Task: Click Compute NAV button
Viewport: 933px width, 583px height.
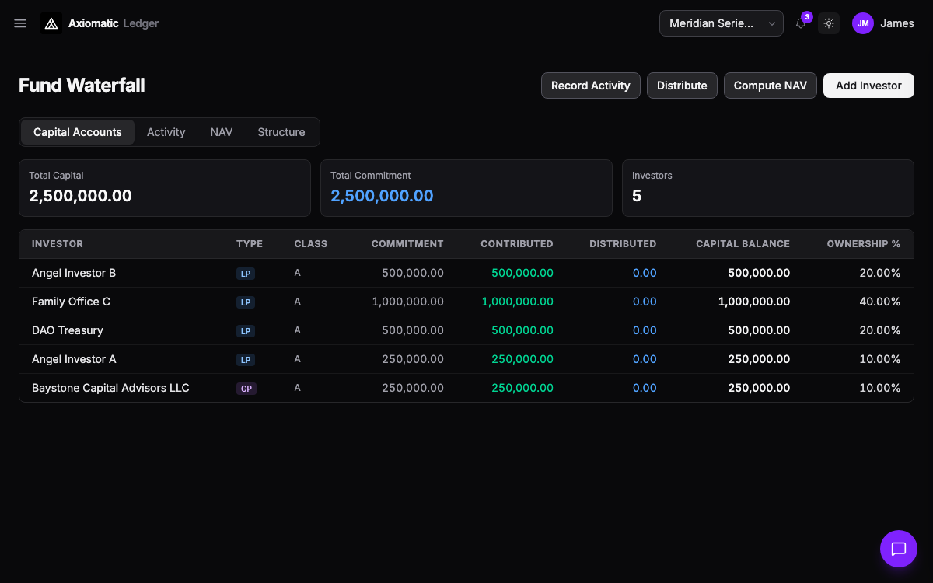Action: coord(770,86)
